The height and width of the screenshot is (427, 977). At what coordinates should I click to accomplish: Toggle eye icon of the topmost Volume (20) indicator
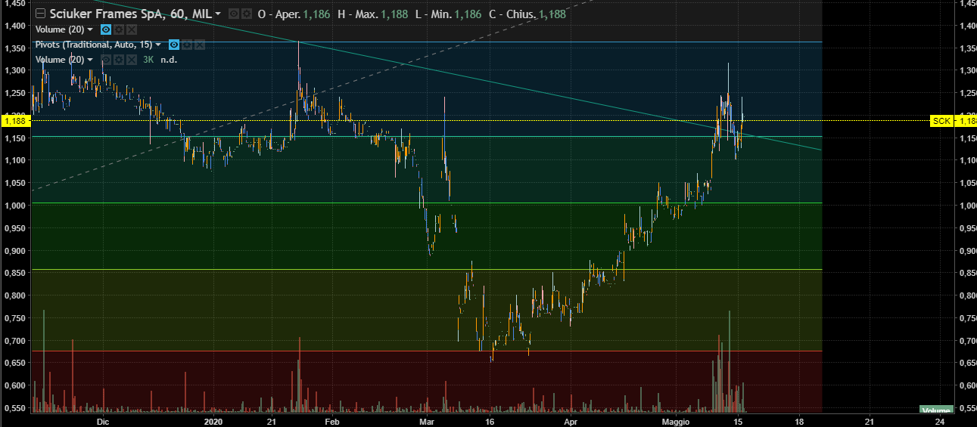click(106, 29)
